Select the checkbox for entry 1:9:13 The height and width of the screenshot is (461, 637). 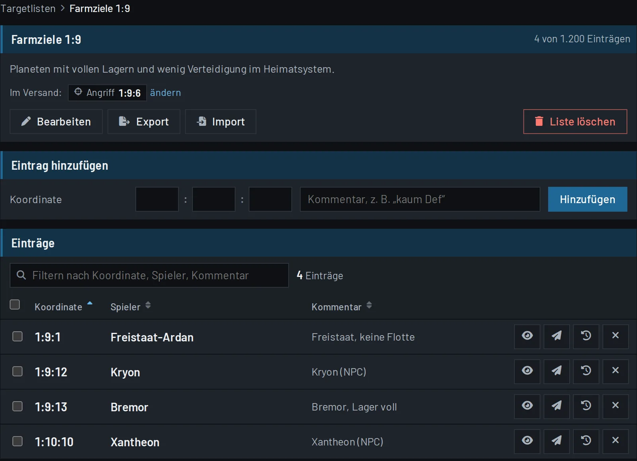pyautogui.click(x=18, y=406)
